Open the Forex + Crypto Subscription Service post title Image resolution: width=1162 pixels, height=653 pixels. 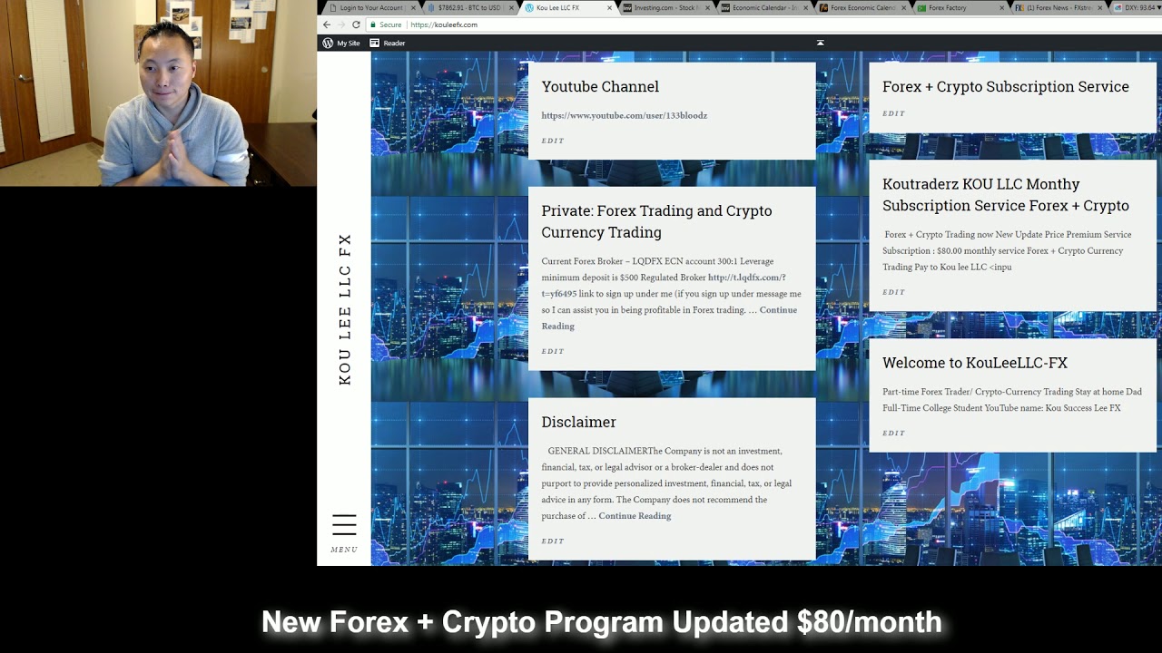pyautogui.click(x=1006, y=86)
